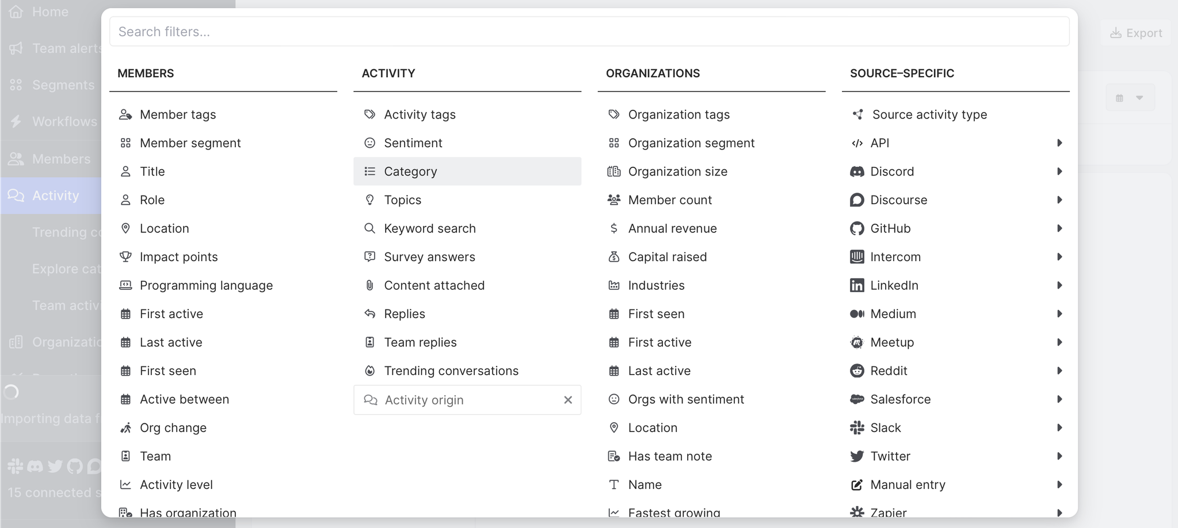Click the Export button
This screenshot has height=528, width=1178.
[x=1135, y=33]
